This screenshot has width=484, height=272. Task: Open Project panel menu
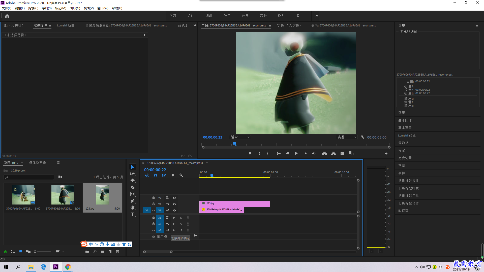(x=22, y=163)
